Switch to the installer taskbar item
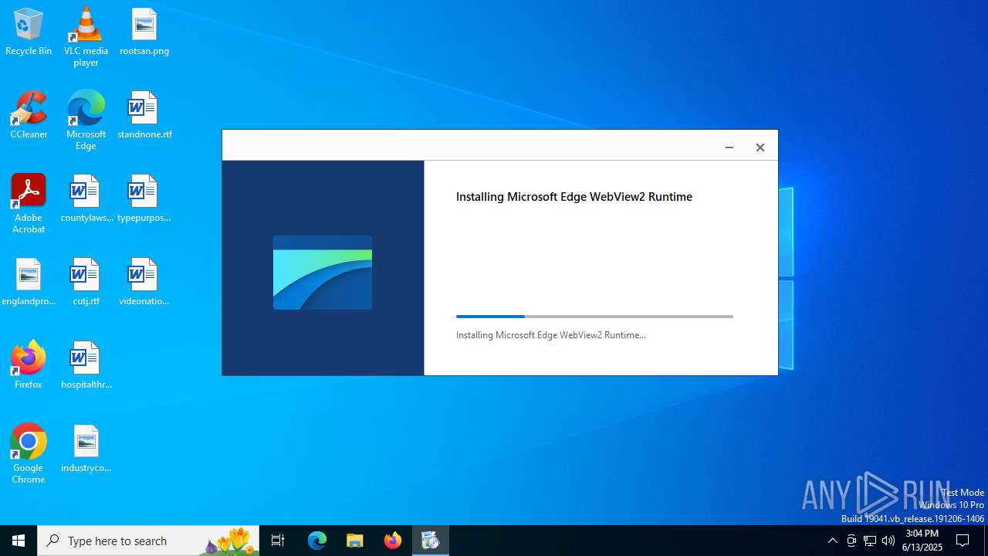 coord(431,541)
